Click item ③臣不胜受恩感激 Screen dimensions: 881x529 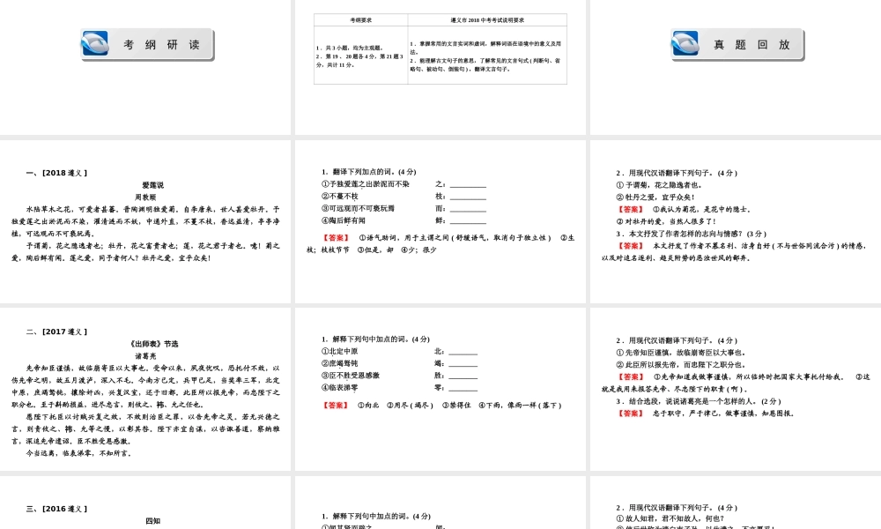coord(351,376)
